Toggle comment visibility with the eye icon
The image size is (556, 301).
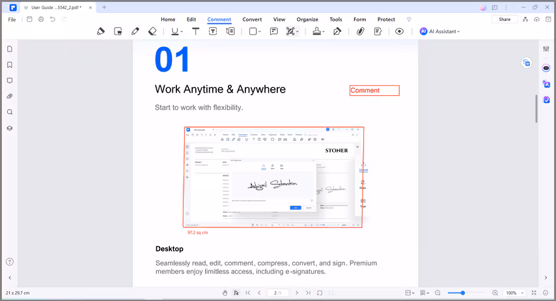tap(399, 31)
